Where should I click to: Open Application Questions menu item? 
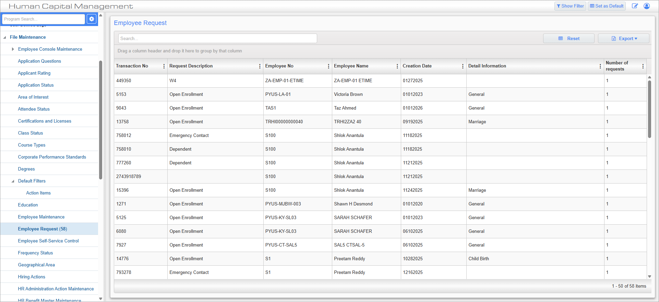[x=39, y=61]
